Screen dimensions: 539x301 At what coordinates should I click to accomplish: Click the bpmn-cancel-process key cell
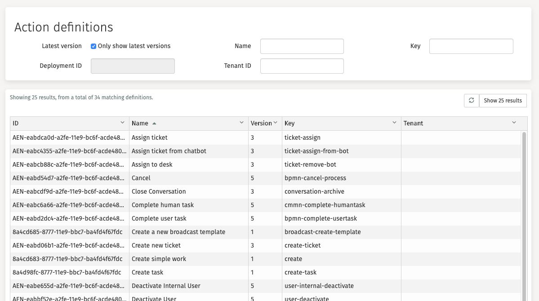pos(315,178)
